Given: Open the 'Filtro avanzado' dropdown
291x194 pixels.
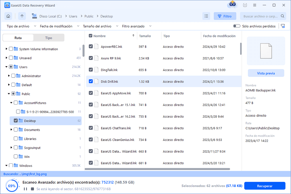Looking at the screenshot, I should point(137,26).
